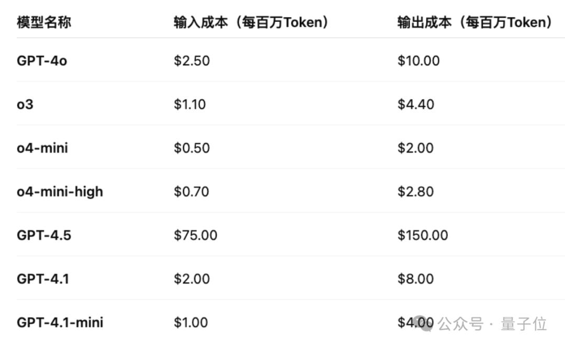Select the o4-mini-high model name
The image size is (565, 346).
[60, 192]
